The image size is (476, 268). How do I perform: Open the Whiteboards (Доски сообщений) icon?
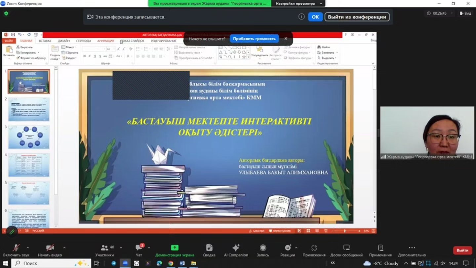(346, 248)
